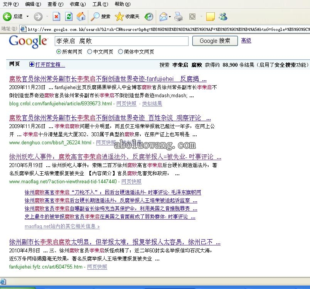Screen dimensions: 310x289
Task: Click the 网页 tab label
Action: pos(14,64)
